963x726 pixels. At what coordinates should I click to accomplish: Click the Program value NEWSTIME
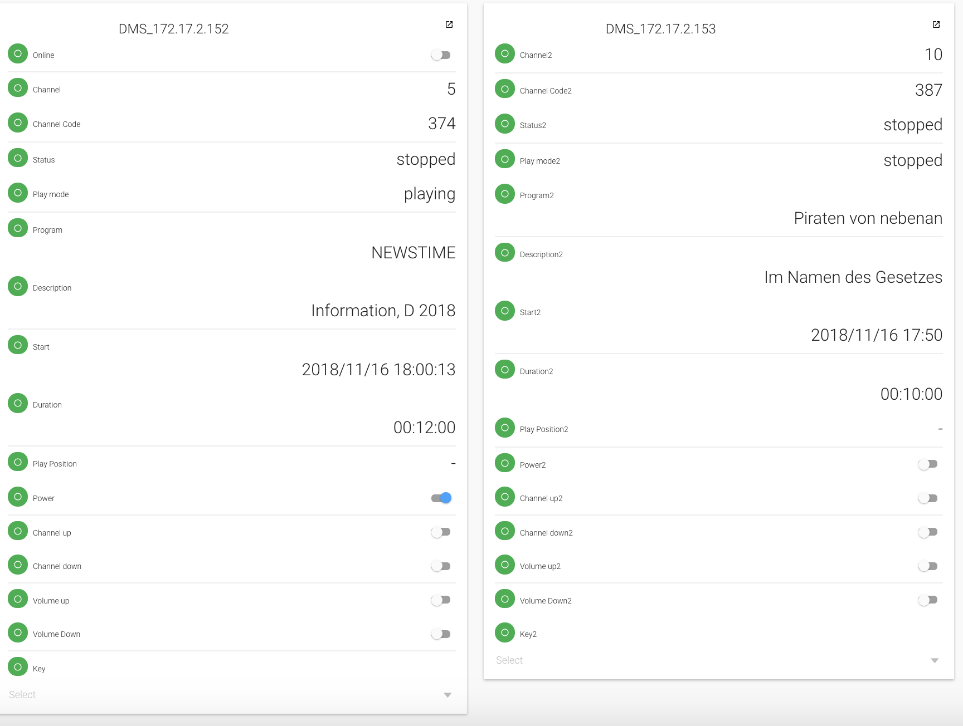414,253
